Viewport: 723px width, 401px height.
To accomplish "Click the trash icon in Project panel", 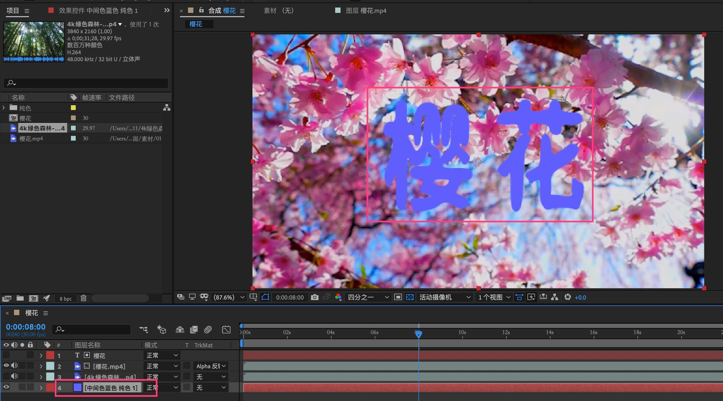I will [83, 298].
